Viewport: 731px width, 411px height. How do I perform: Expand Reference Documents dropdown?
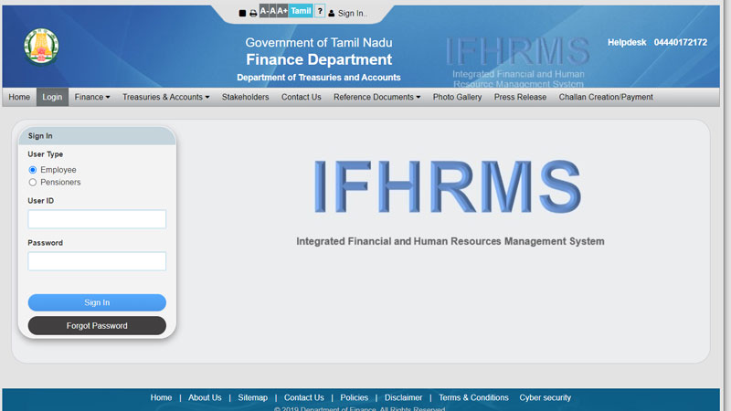tap(376, 97)
